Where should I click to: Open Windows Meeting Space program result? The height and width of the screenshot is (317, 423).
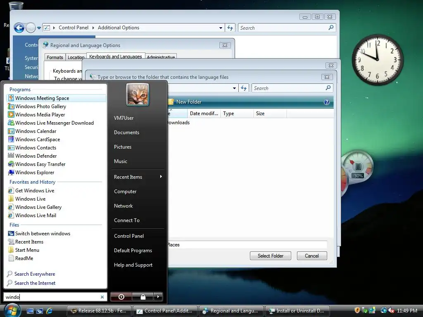coord(56,98)
